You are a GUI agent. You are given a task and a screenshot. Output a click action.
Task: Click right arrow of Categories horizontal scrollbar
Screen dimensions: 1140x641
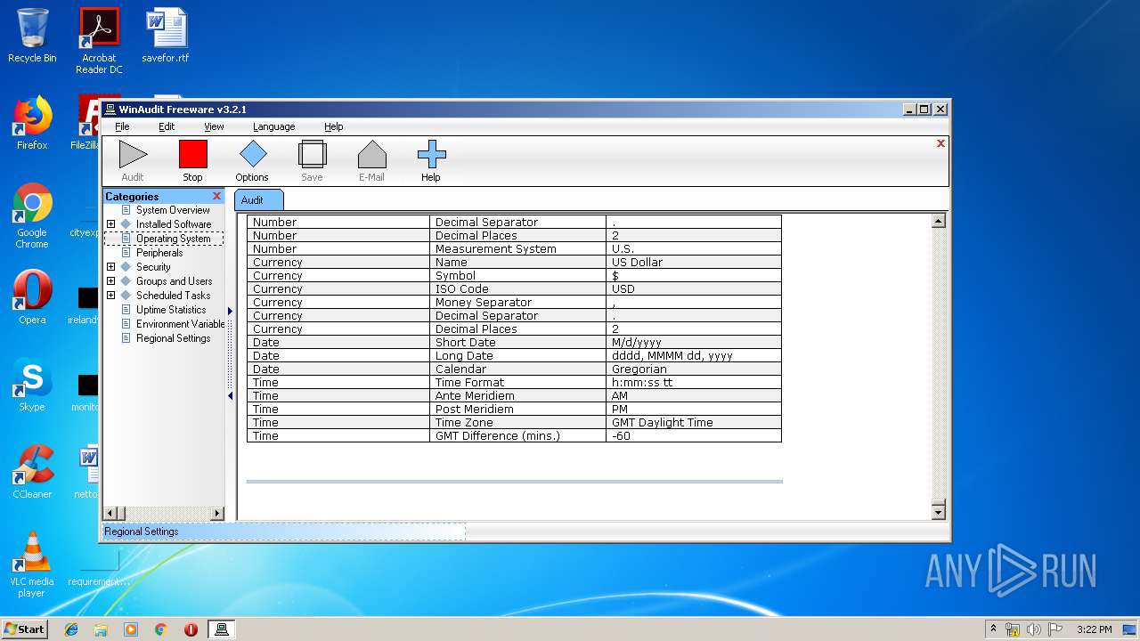(216, 513)
